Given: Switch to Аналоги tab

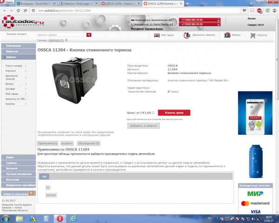Looking at the screenshot, I should 67,144.
